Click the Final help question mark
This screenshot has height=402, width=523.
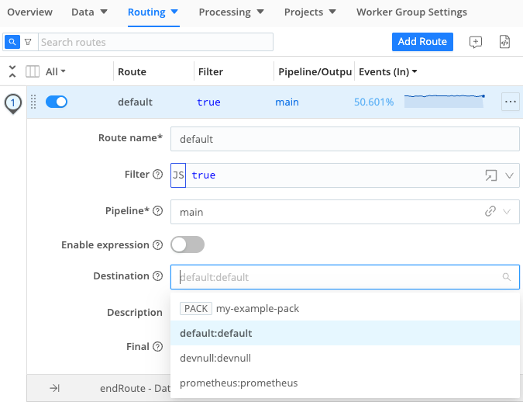click(157, 347)
